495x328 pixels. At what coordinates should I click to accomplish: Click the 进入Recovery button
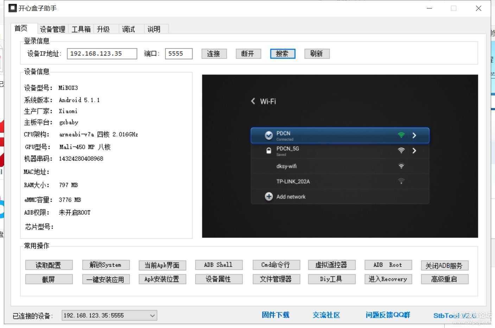click(x=388, y=279)
